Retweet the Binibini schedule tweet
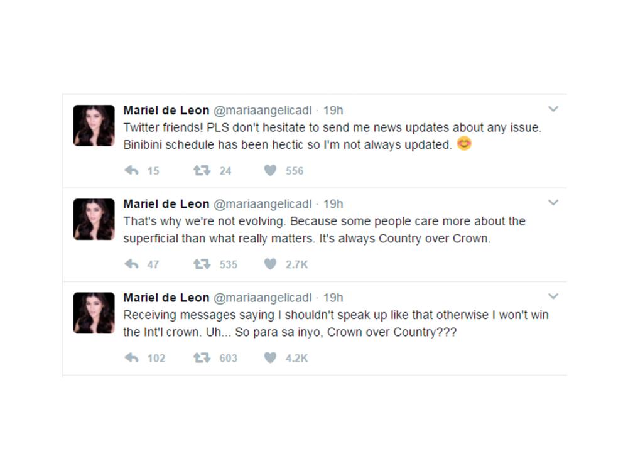This screenshot has height=471, width=628. (202, 170)
